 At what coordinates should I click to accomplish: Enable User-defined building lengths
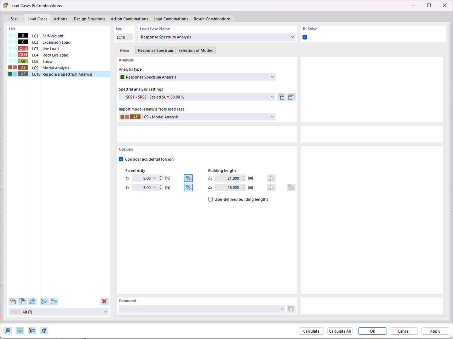click(211, 199)
